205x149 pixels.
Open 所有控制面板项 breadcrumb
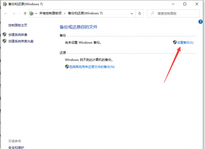click(x=50, y=13)
